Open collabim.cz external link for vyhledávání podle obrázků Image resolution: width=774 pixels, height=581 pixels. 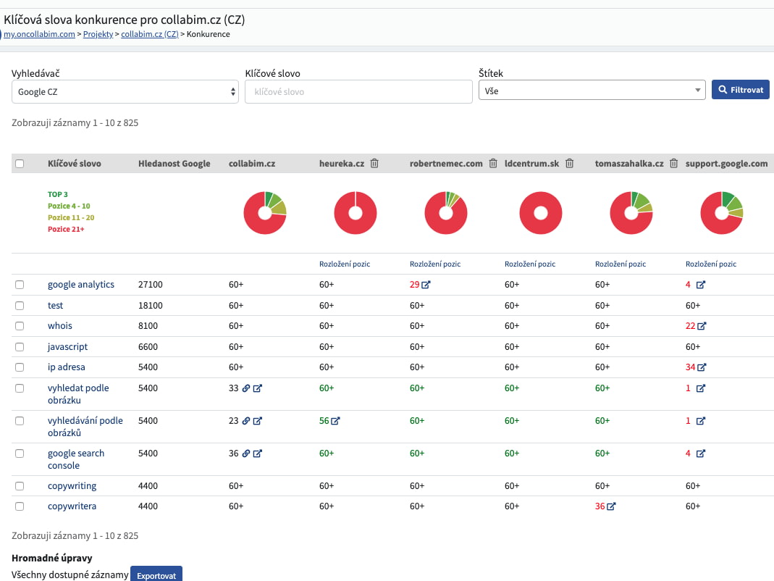[258, 421]
